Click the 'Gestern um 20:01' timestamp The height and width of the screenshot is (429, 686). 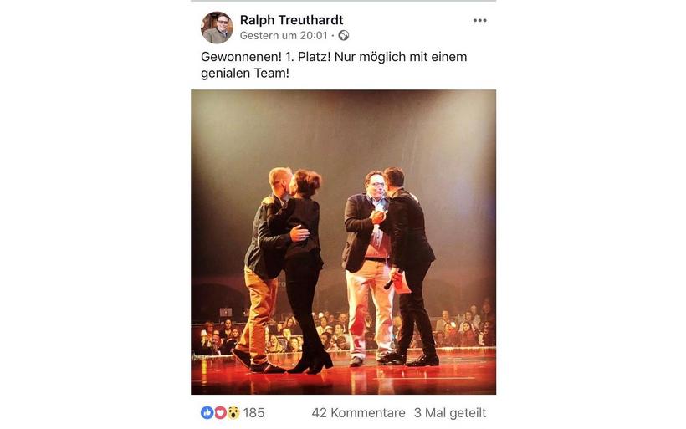pyautogui.click(x=284, y=35)
